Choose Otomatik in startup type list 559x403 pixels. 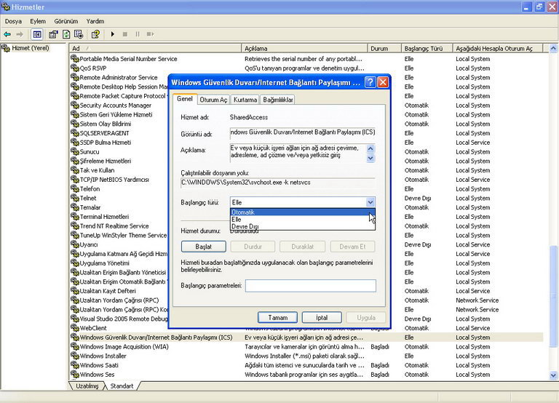click(x=302, y=212)
